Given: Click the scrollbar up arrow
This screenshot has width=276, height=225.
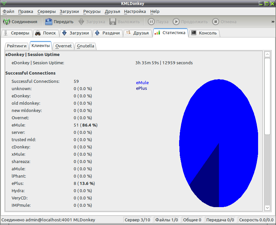Looking at the screenshot, I should (x=267, y=54).
